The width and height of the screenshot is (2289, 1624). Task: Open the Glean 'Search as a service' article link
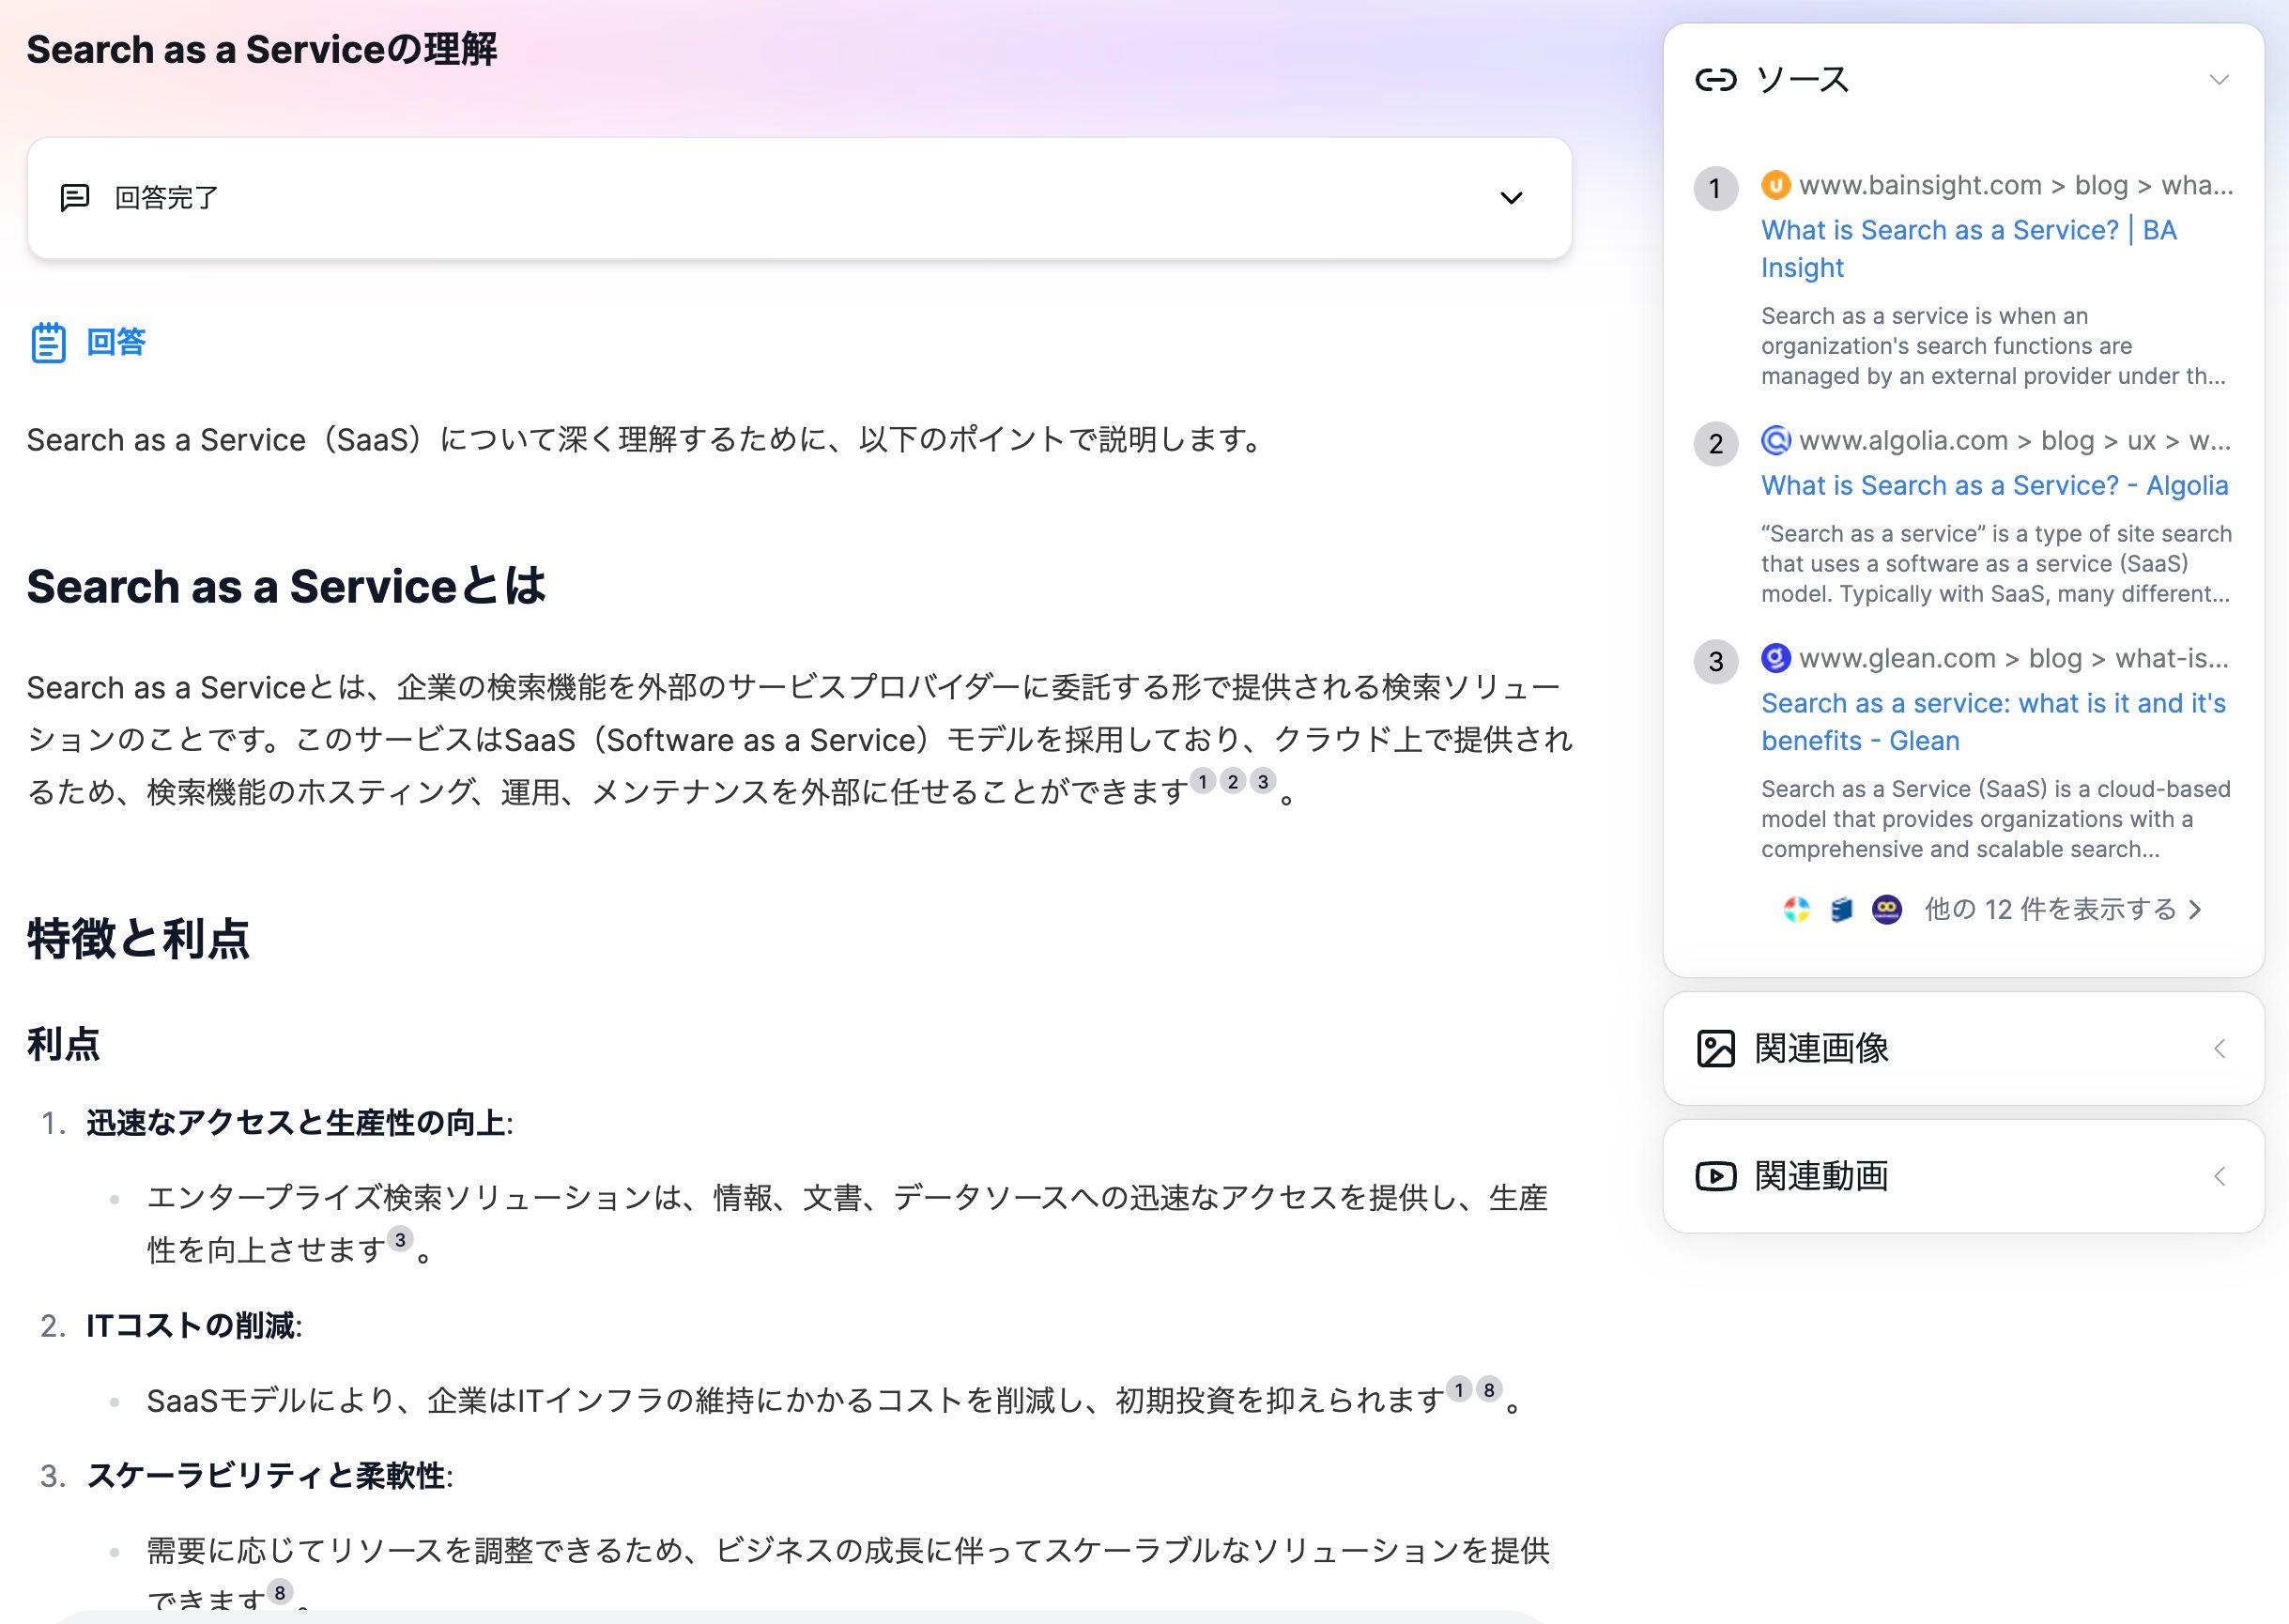(1993, 722)
